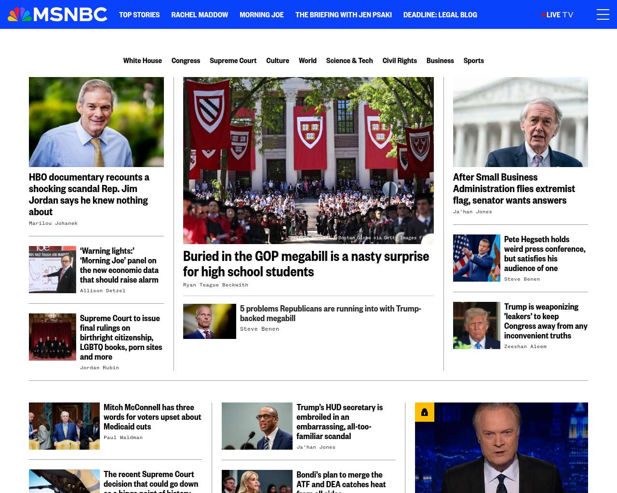Read McConnell Medicaid cuts article
Viewport: 617px width, 493px height.
[152, 417]
